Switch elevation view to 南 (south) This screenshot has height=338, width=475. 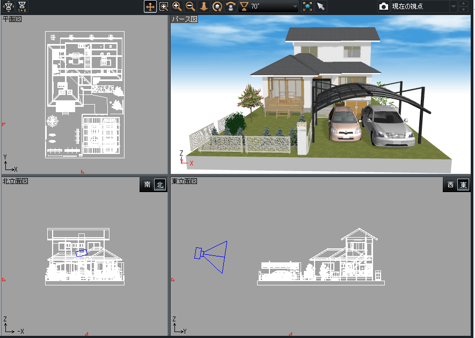(147, 185)
